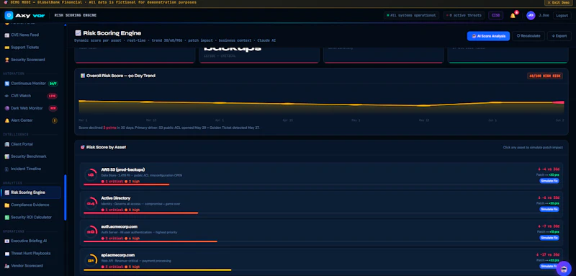
Task: Click the 0 active threats indicator
Action: point(464,15)
